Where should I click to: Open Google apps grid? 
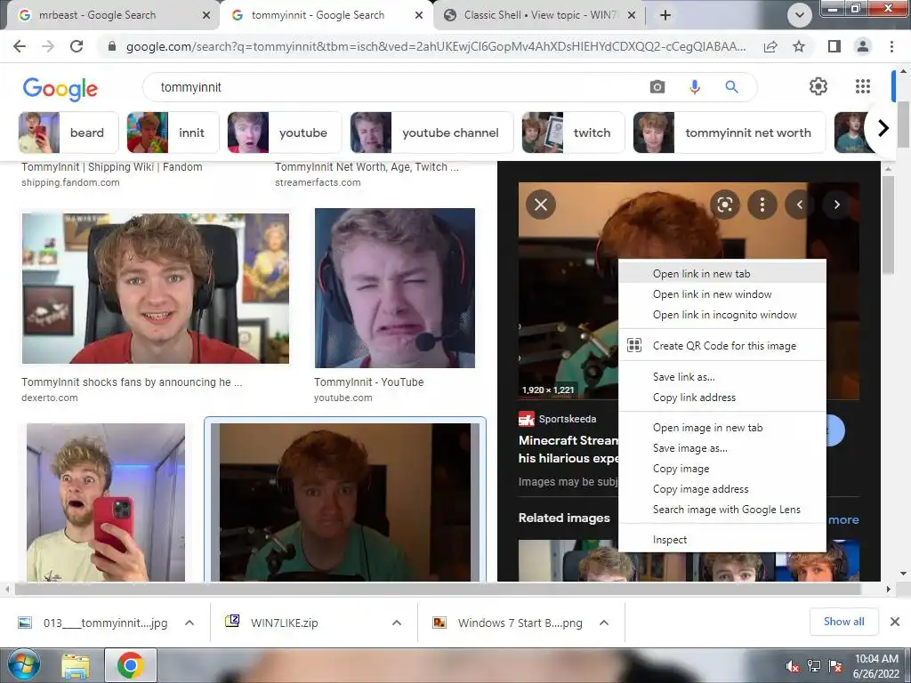[863, 86]
